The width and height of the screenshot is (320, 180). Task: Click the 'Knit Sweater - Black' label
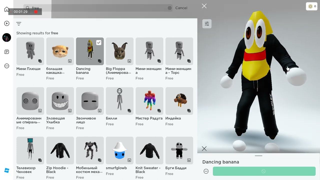click(x=148, y=170)
